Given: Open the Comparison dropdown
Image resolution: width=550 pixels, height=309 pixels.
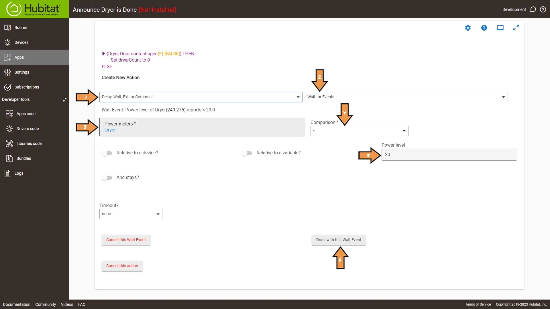Looking at the screenshot, I should [x=360, y=131].
